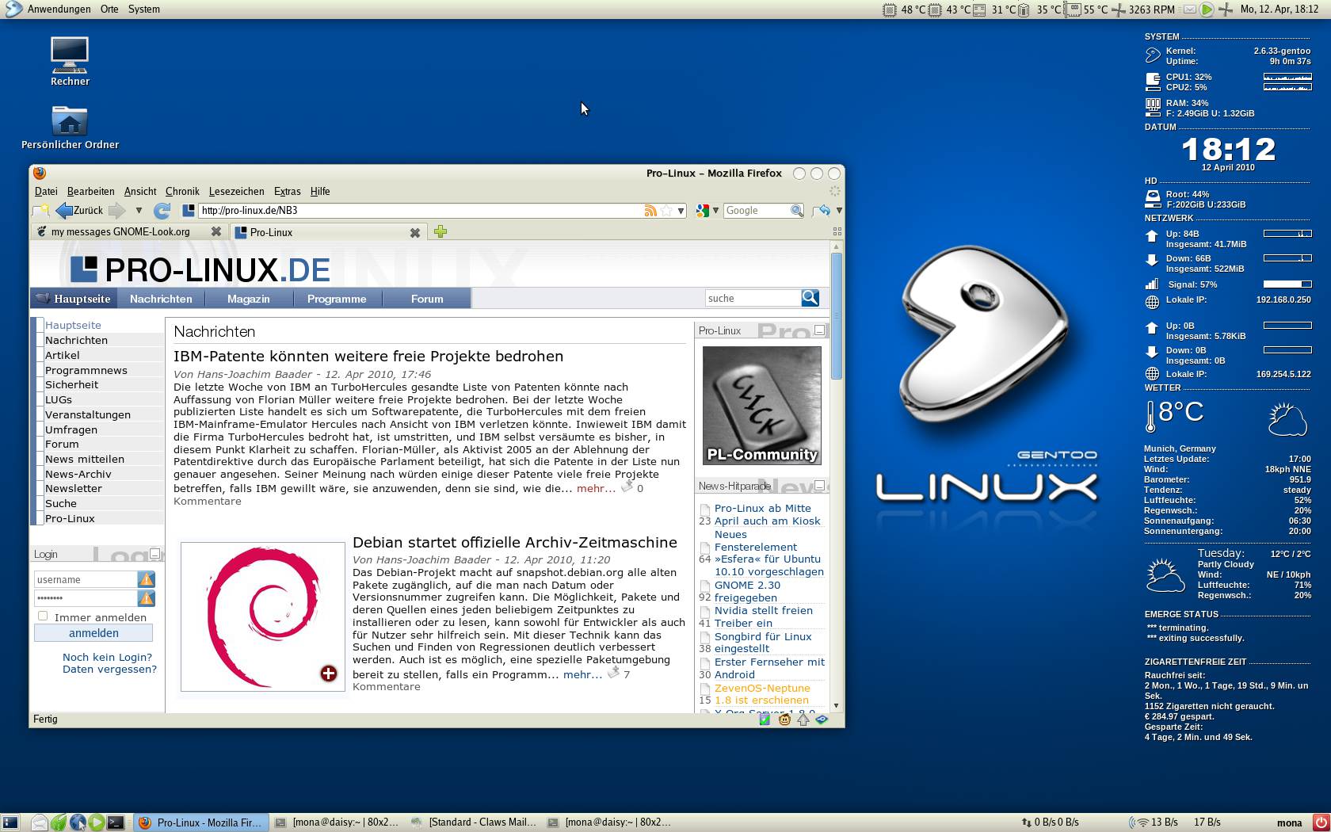Click the show desktop icon in bottom panel
Image resolution: width=1331 pixels, height=832 pixels.
[10, 822]
